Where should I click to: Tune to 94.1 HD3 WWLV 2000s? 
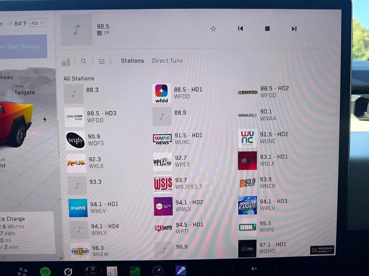click(x=263, y=205)
